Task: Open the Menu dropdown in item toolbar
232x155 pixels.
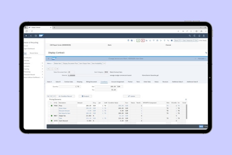Action: [49, 63]
